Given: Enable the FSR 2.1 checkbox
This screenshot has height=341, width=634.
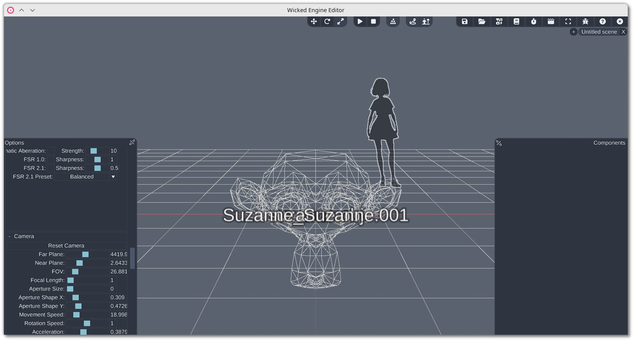Looking at the screenshot, I should coord(51,168).
